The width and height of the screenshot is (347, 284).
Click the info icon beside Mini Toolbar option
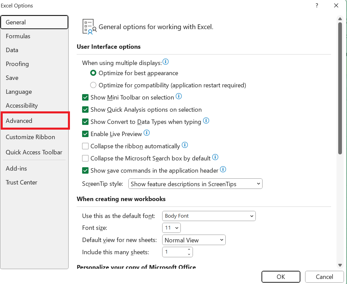point(179,96)
